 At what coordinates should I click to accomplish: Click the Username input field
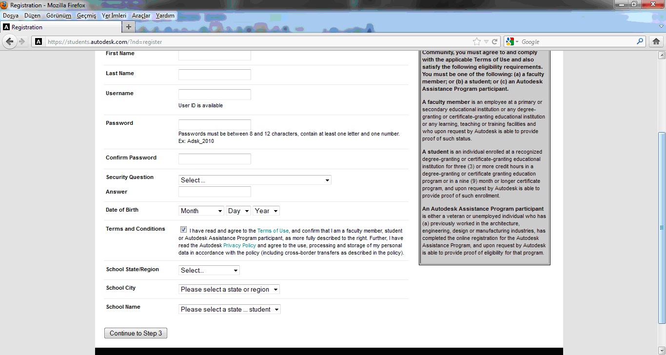[x=215, y=95]
